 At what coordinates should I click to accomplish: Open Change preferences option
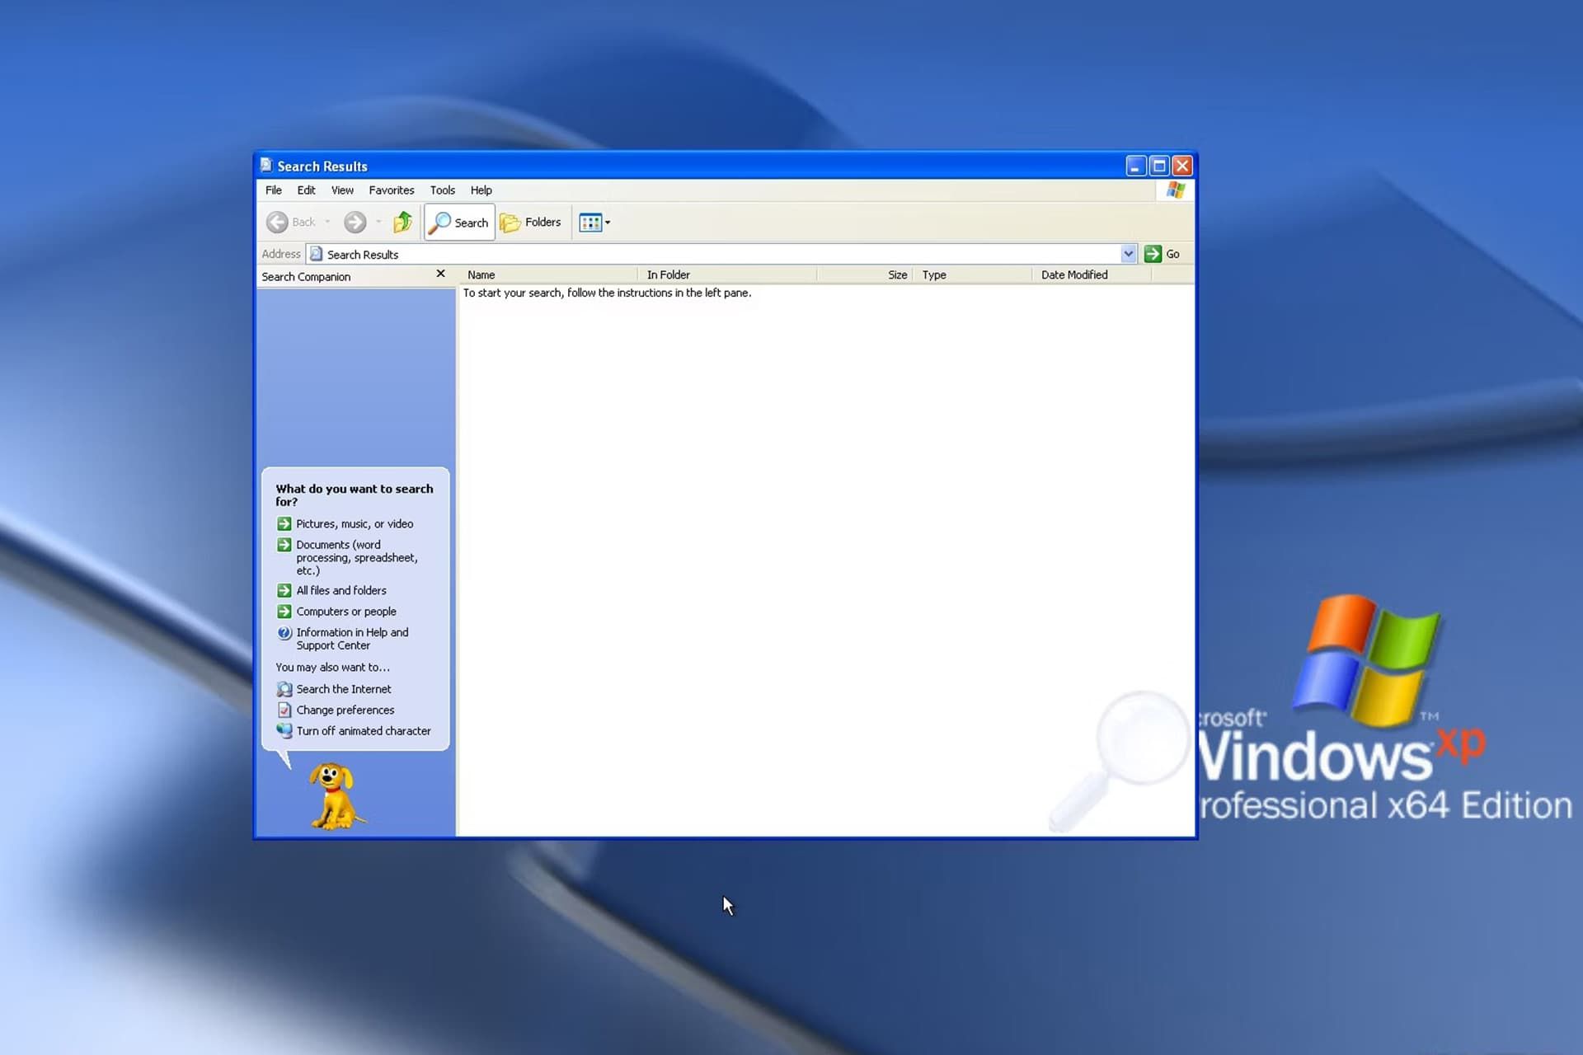[345, 710]
